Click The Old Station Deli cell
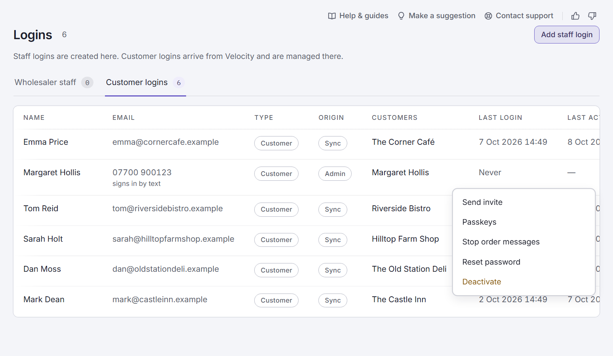Viewport: 613px width, 356px height. click(x=409, y=269)
